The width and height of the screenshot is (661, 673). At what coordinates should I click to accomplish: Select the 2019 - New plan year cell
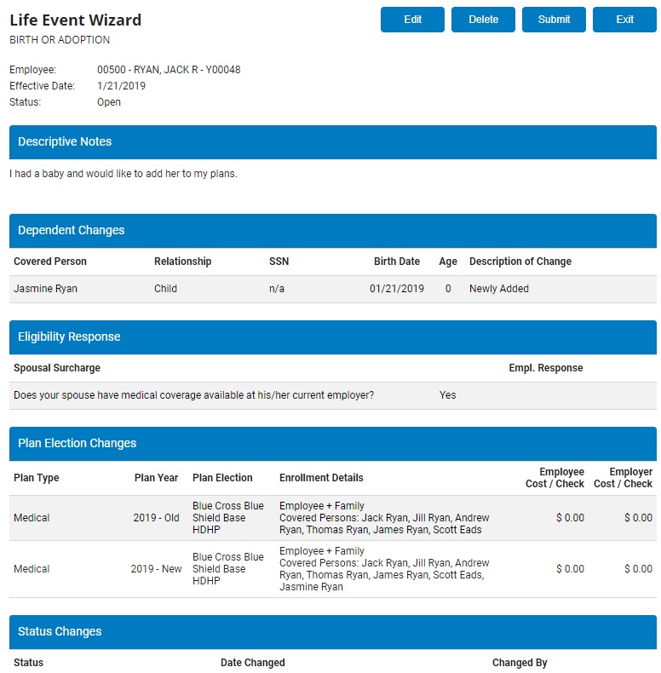click(156, 569)
